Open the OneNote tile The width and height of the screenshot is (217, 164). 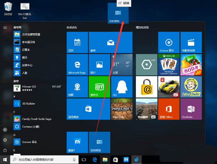point(191,109)
